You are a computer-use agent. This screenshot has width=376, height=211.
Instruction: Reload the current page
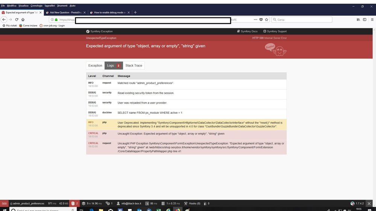click(x=17, y=20)
